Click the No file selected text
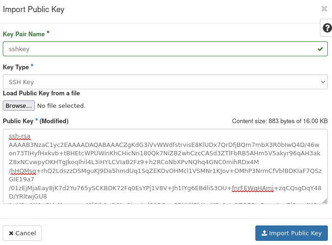Screen dimensions: 332x245 [61, 106]
